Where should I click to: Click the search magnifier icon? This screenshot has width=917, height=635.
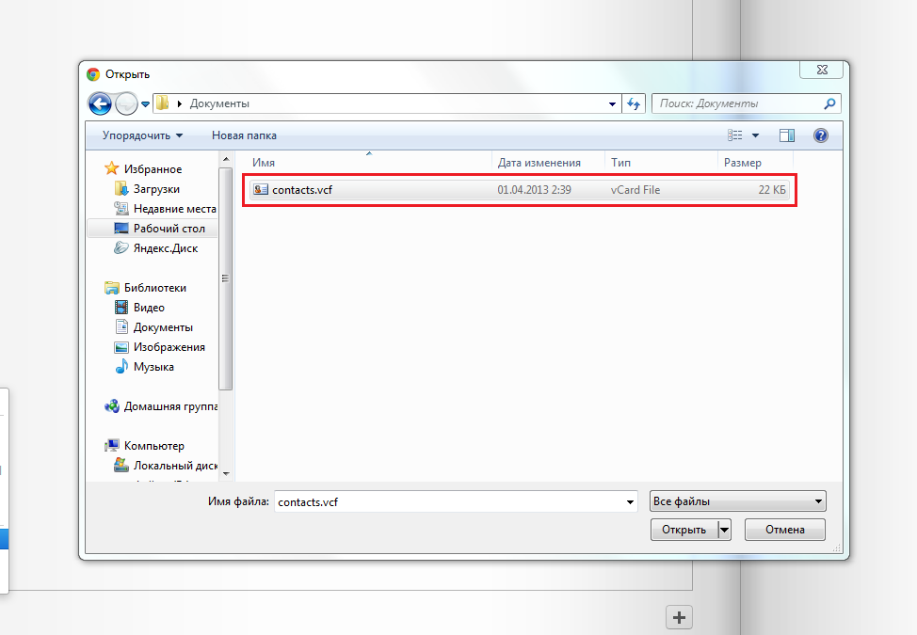tap(829, 103)
